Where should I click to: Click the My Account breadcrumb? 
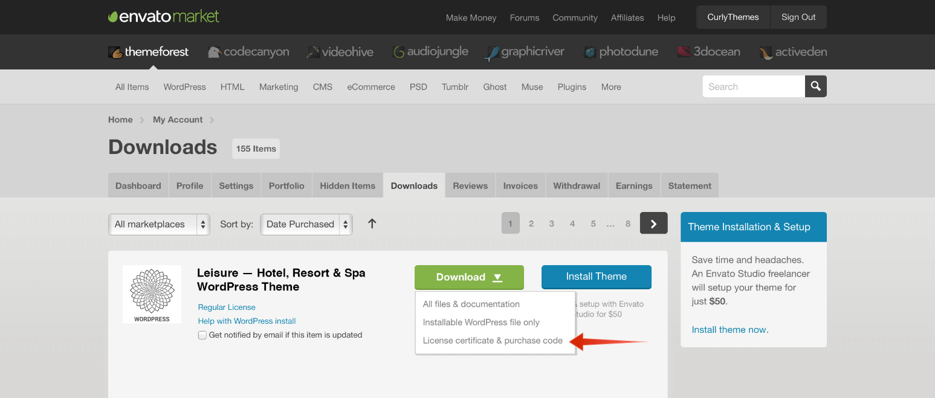(x=178, y=120)
